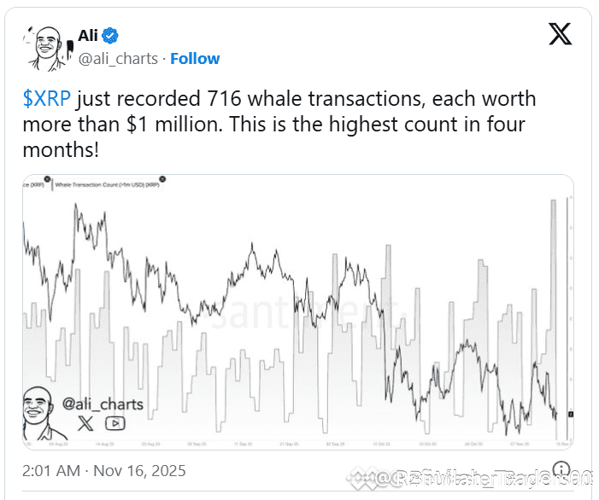599x500 pixels.
Task: Open the @ali_charts handle link
Action: tap(118, 59)
